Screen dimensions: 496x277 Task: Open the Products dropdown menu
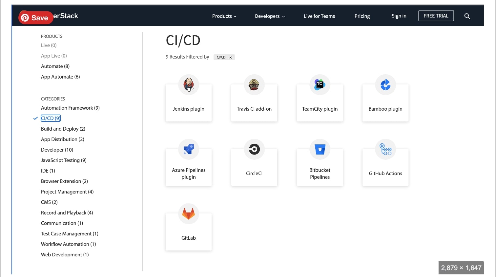pyautogui.click(x=224, y=16)
